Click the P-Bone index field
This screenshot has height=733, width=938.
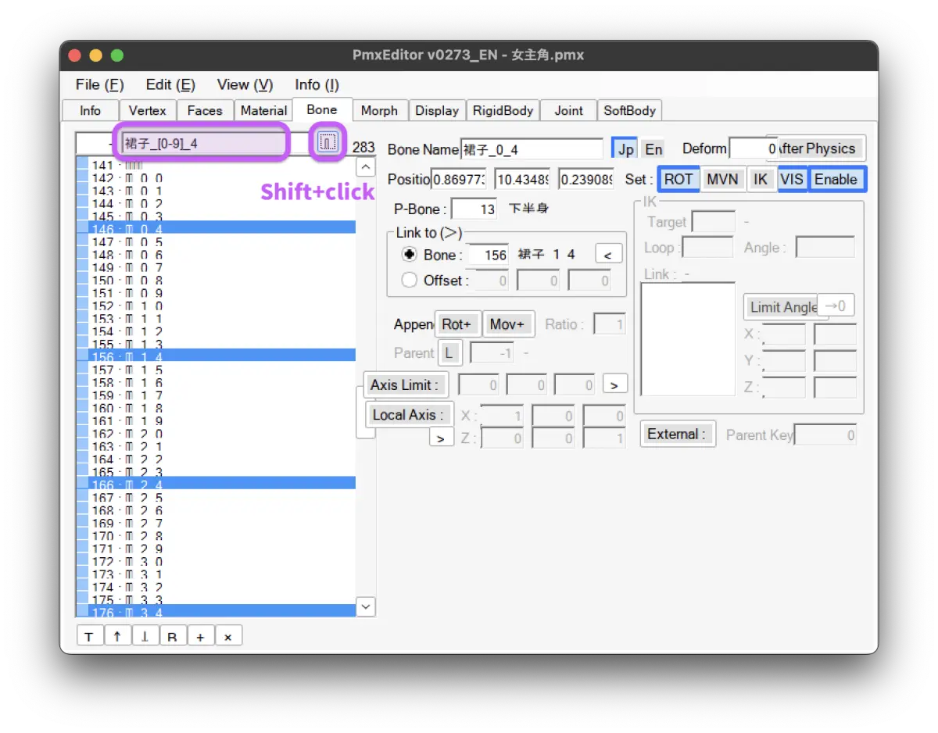pos(474,209)
